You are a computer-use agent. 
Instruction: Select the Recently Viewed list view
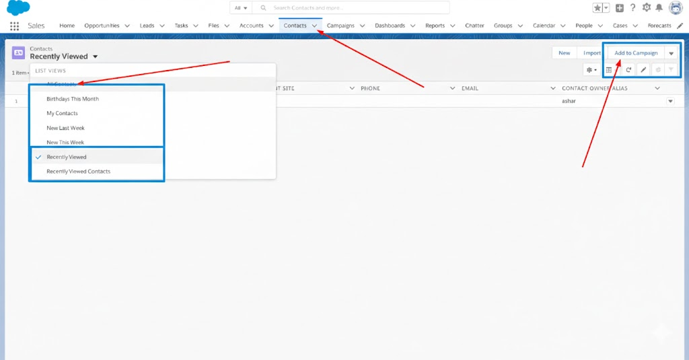(x=67, y=157)
